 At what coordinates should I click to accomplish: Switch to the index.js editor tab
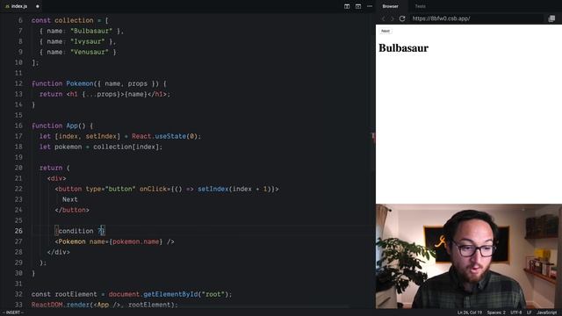coord(21,6)
